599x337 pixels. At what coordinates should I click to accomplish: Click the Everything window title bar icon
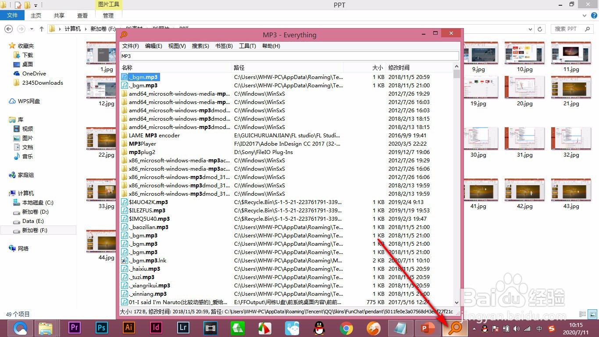pos(124,35)
